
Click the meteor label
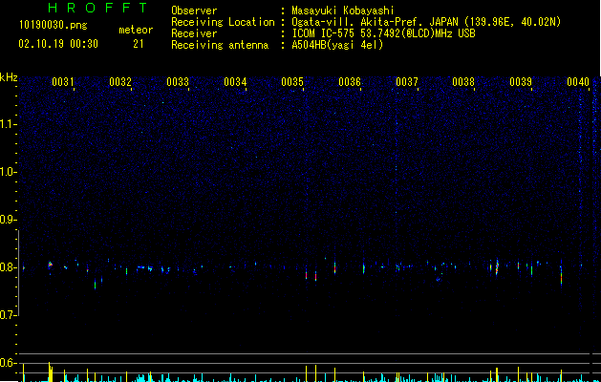pyautogui.click(x=136, y=30)
